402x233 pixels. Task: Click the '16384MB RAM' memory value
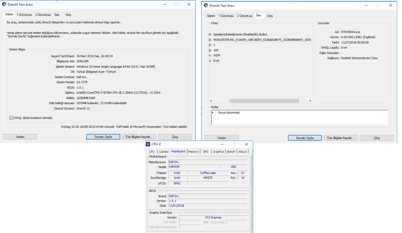[x=86, y=98]
